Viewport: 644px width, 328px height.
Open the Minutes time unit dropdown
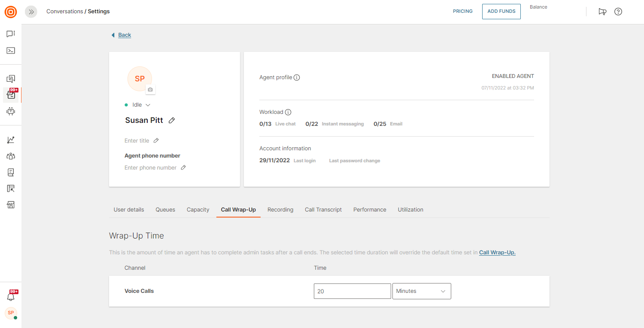422,291
